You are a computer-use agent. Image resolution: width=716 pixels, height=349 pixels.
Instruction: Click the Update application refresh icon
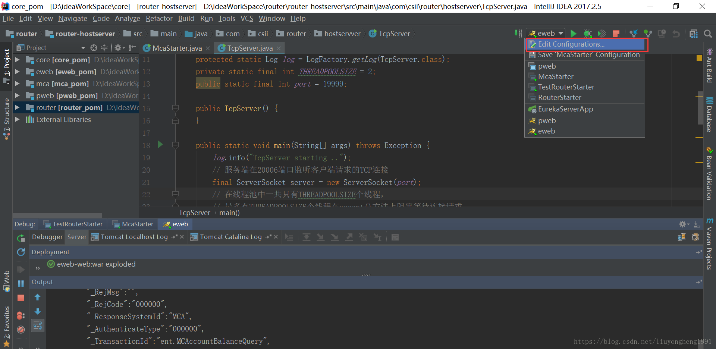tap(21, 252)
